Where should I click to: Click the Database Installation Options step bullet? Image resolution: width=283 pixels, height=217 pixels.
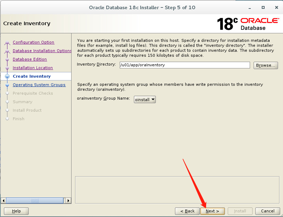[x=7, y=51]
